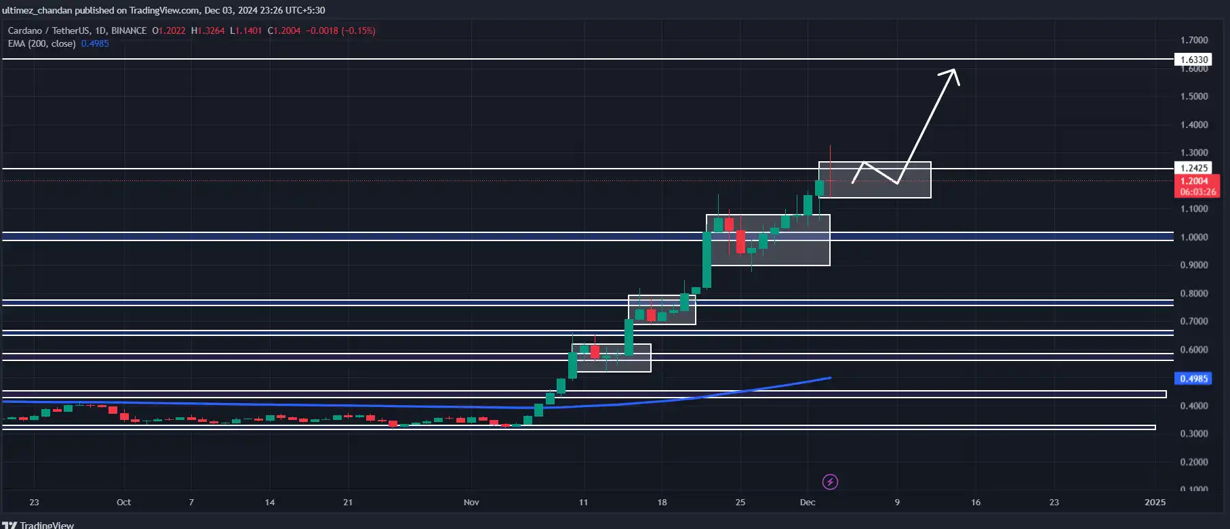This screenshot has height=529, width=1230.
Task: Click the 0.3000 price axis label
Action: tap(1194, 433)
